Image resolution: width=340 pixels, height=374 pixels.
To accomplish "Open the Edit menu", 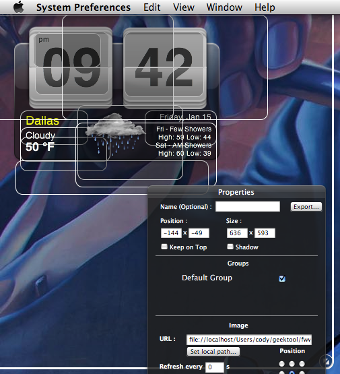I will [x=151, y=7].
